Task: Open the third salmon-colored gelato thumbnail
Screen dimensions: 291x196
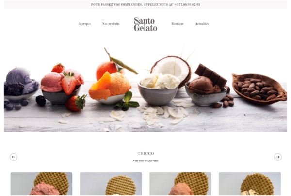Action: (180, 183)
